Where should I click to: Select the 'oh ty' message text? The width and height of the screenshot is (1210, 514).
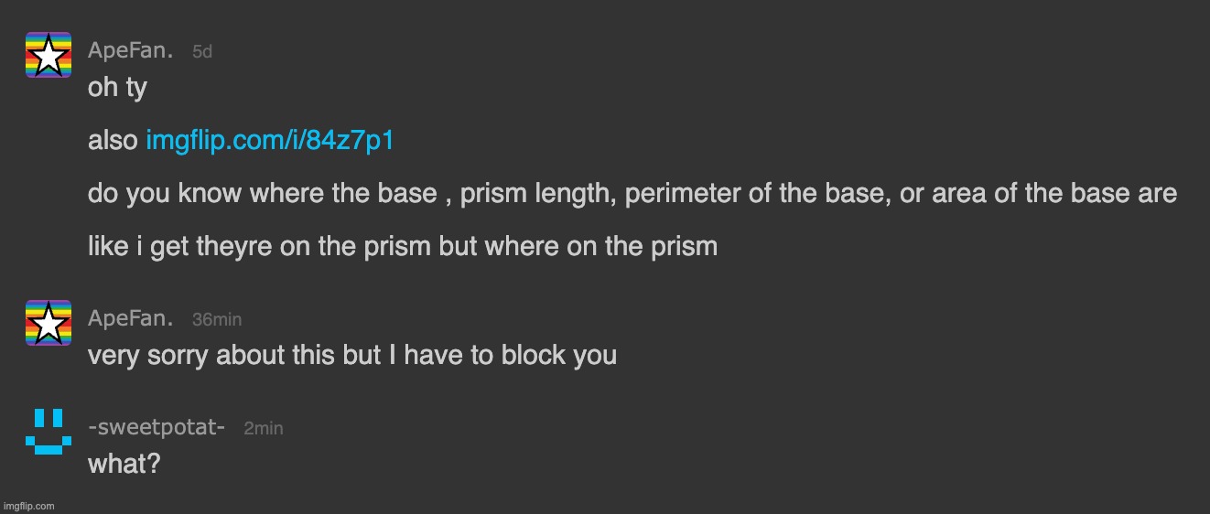point(117,89)
